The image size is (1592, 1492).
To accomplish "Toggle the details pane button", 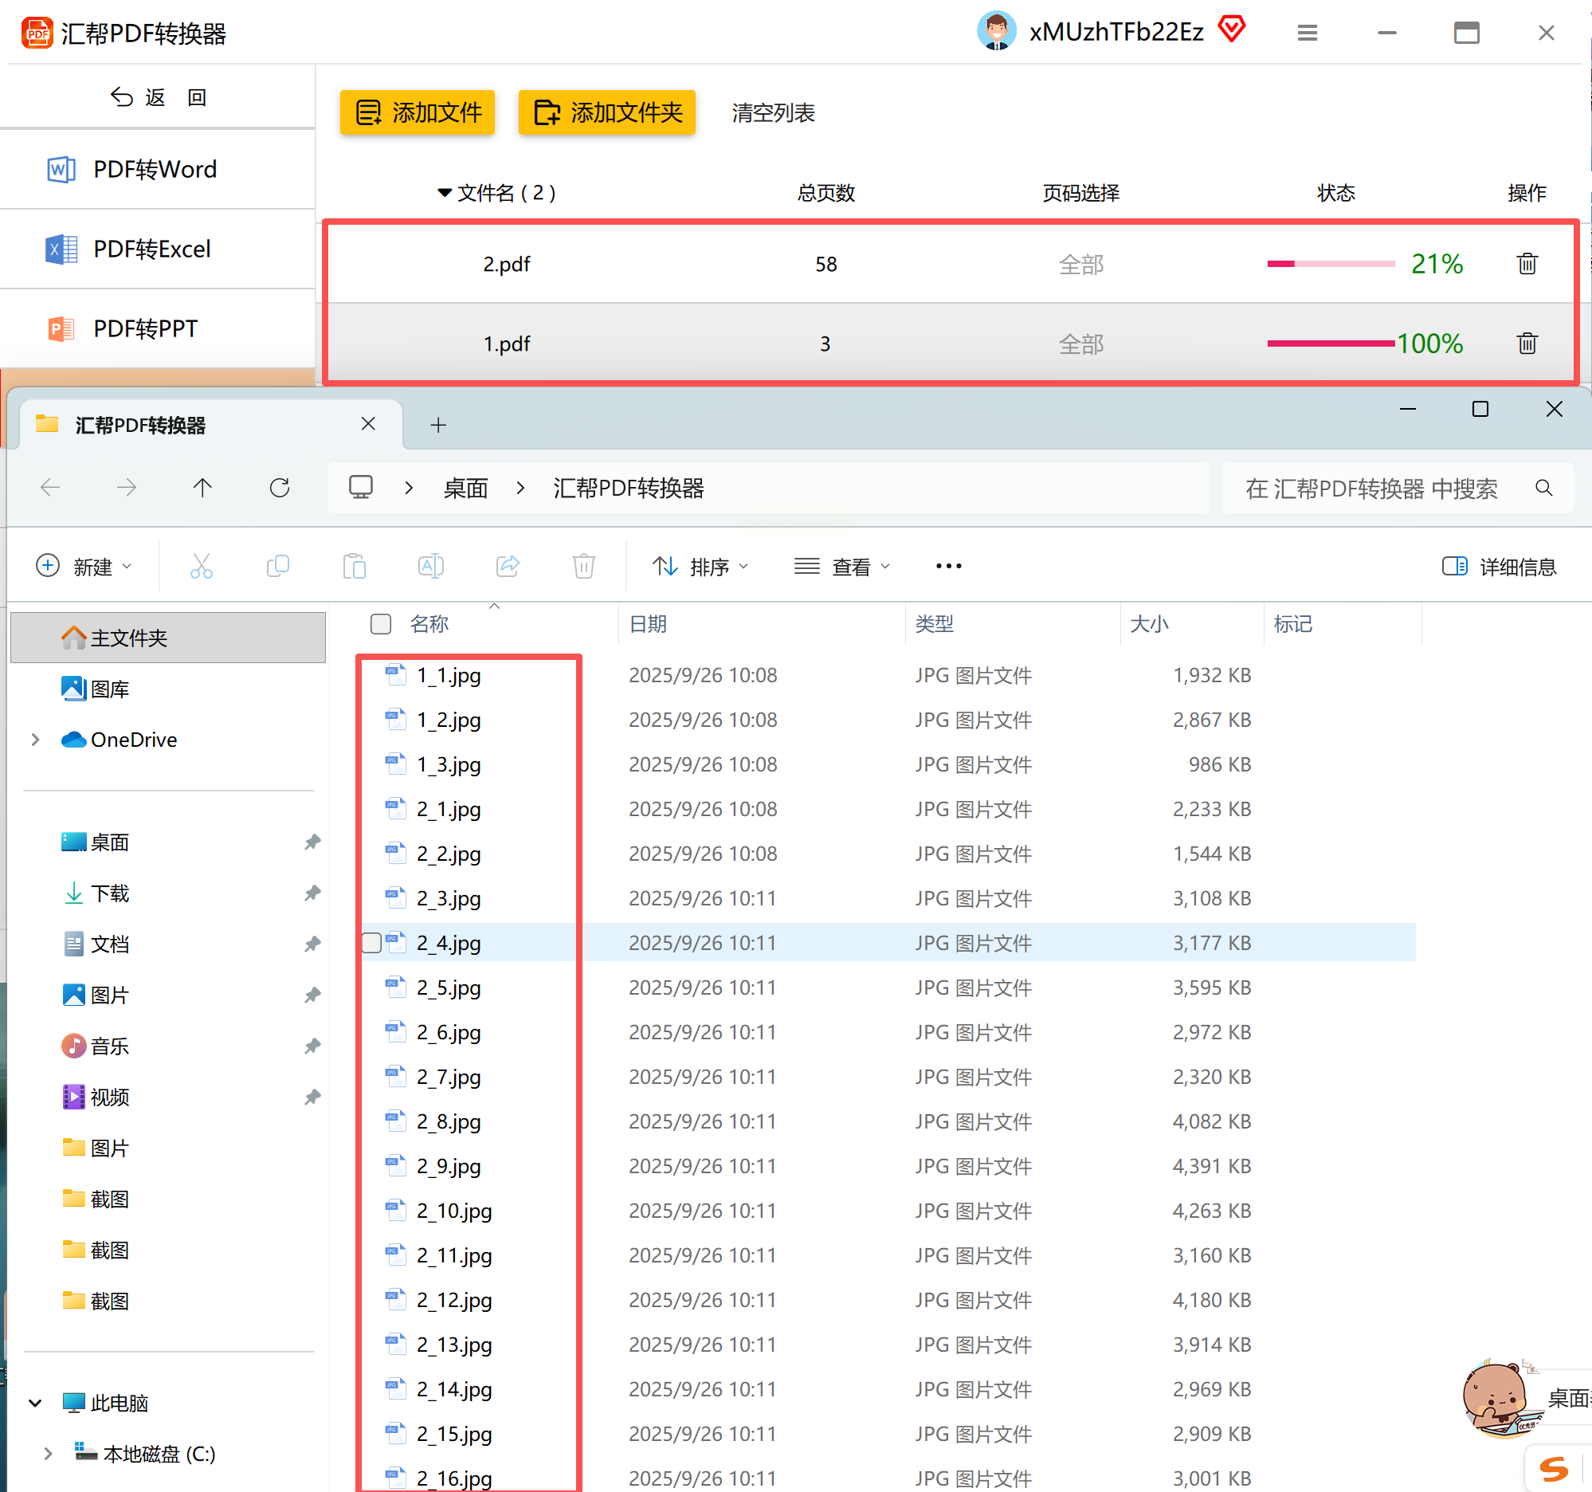I will [1498, 566].
